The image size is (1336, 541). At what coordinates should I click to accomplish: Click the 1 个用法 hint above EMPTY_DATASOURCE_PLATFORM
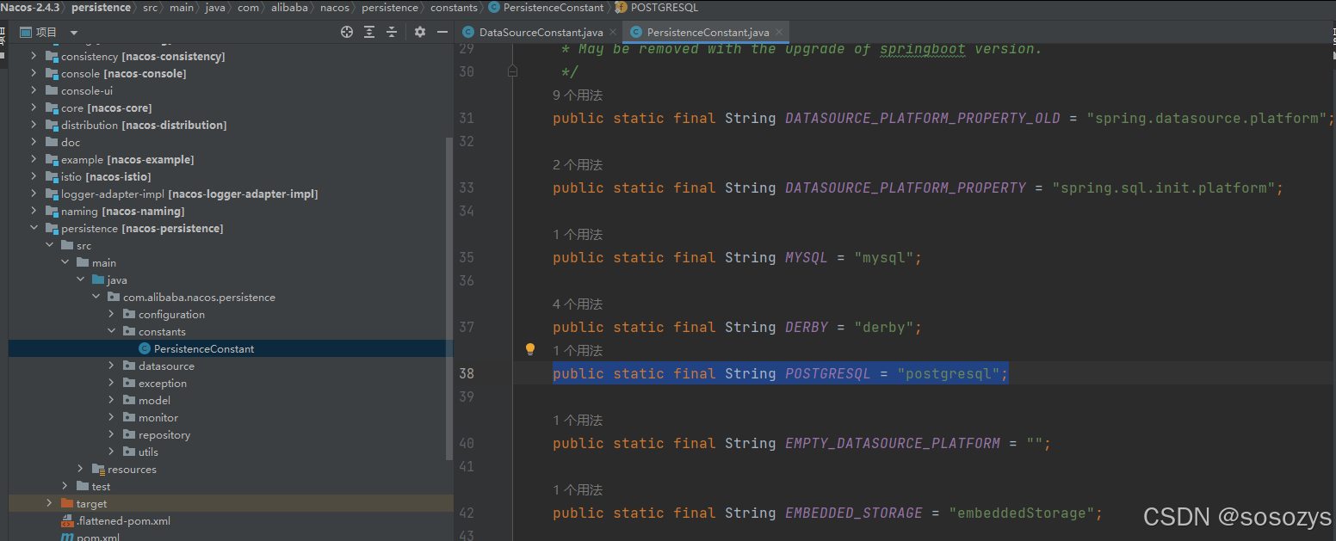tap(578, 420)
